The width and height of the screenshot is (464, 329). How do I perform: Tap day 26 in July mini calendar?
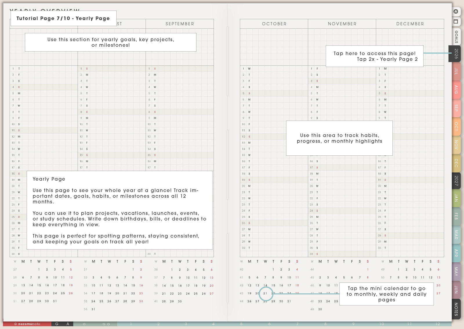click(x=71, y=293)
